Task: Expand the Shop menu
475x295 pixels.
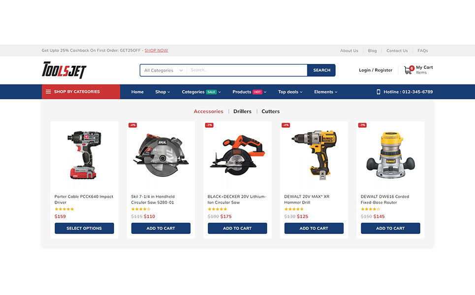Action: pos(162,92)
